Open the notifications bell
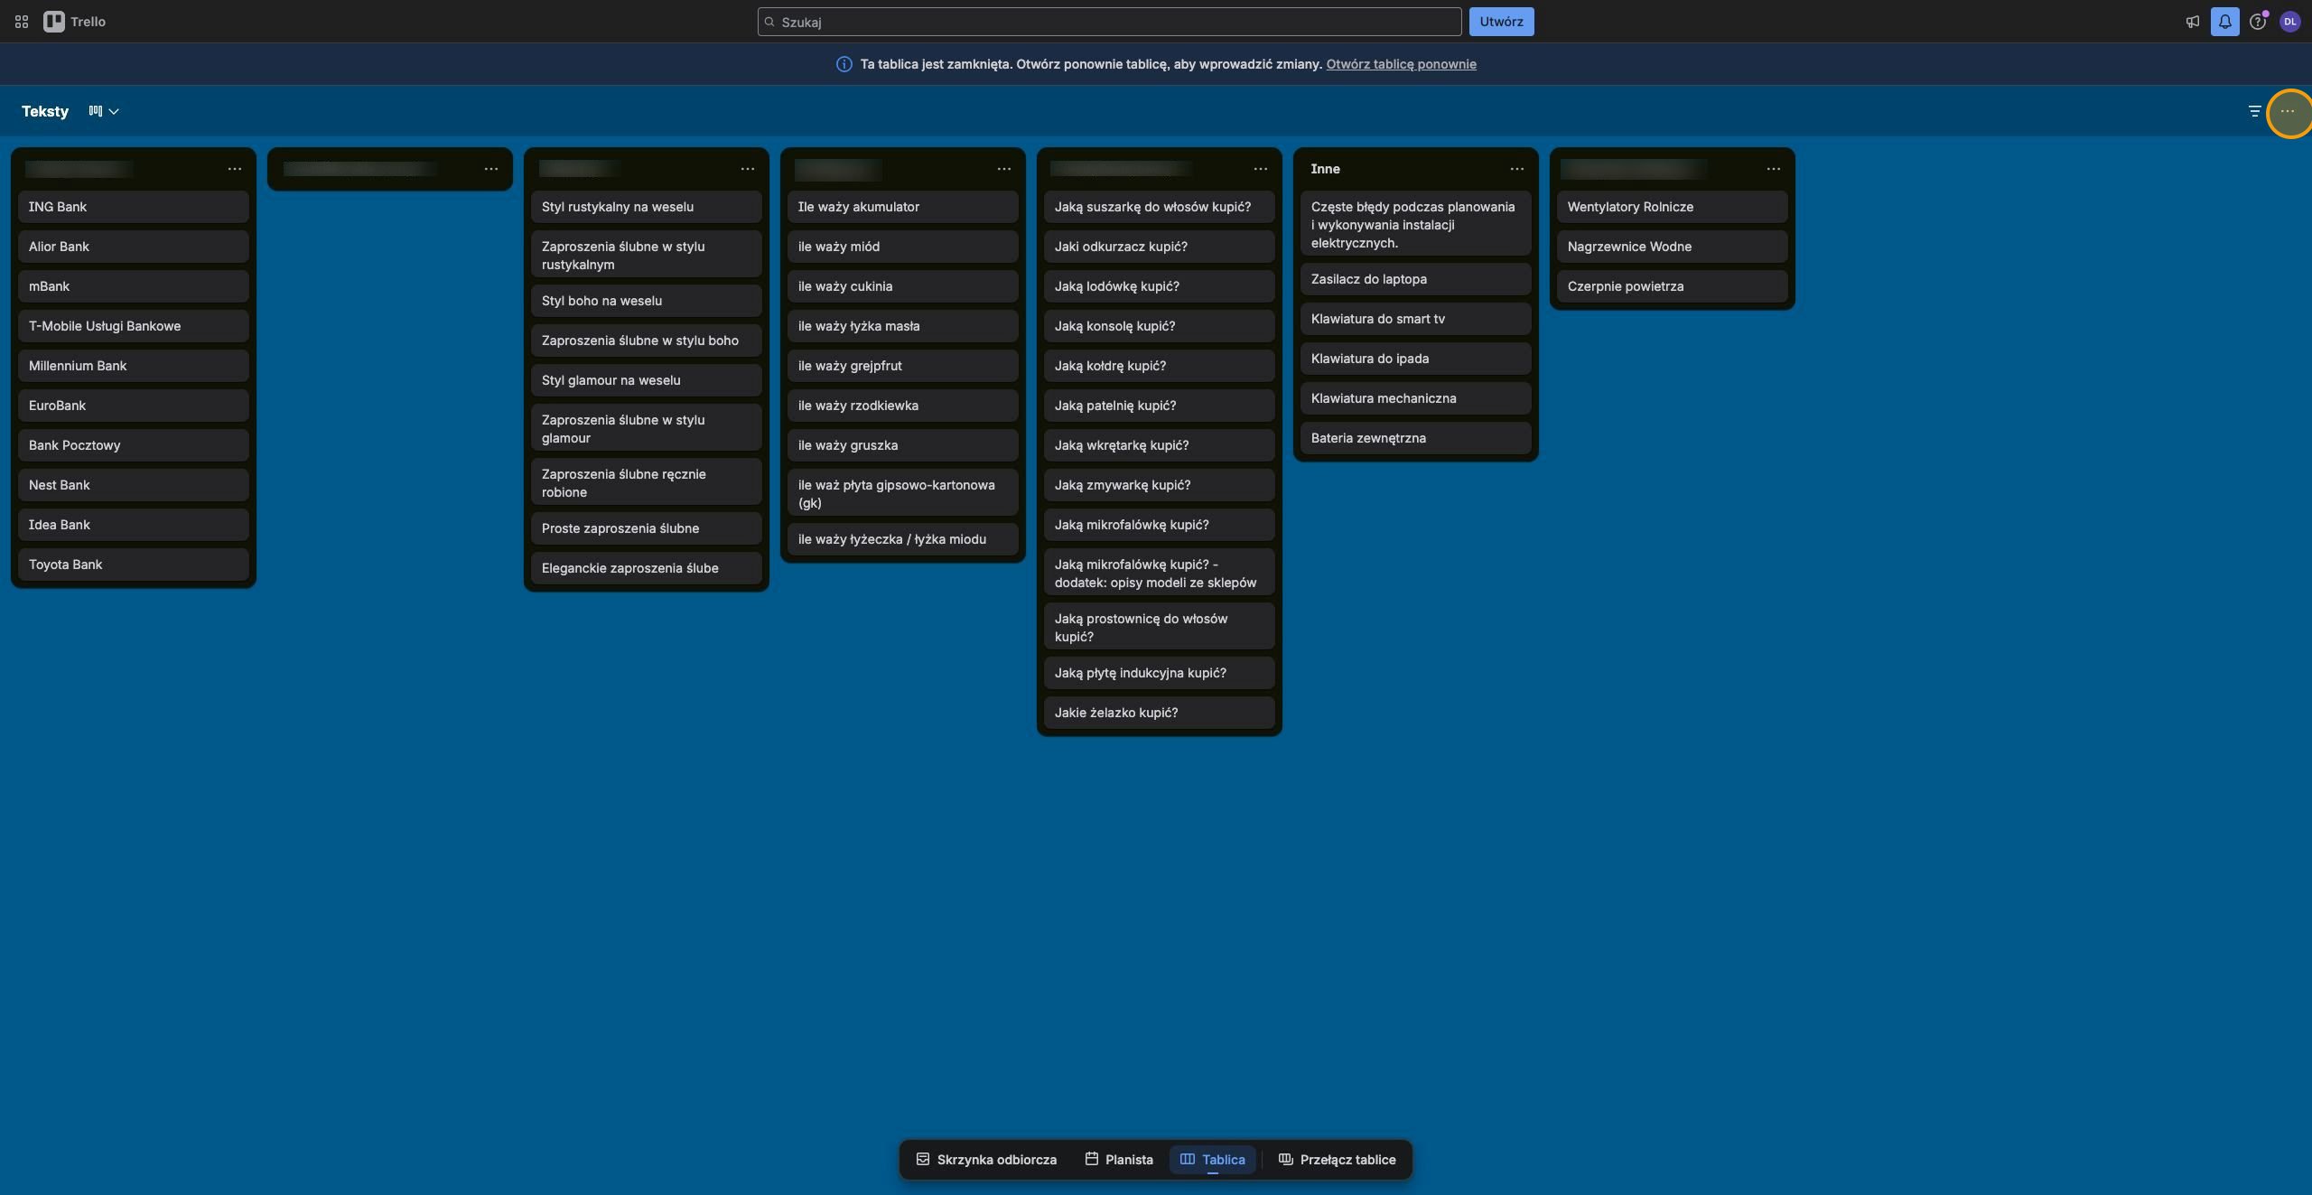 pyautogui.click(x=2225, y=22)
